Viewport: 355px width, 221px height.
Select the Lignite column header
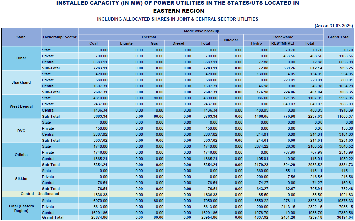coord(126,43)
